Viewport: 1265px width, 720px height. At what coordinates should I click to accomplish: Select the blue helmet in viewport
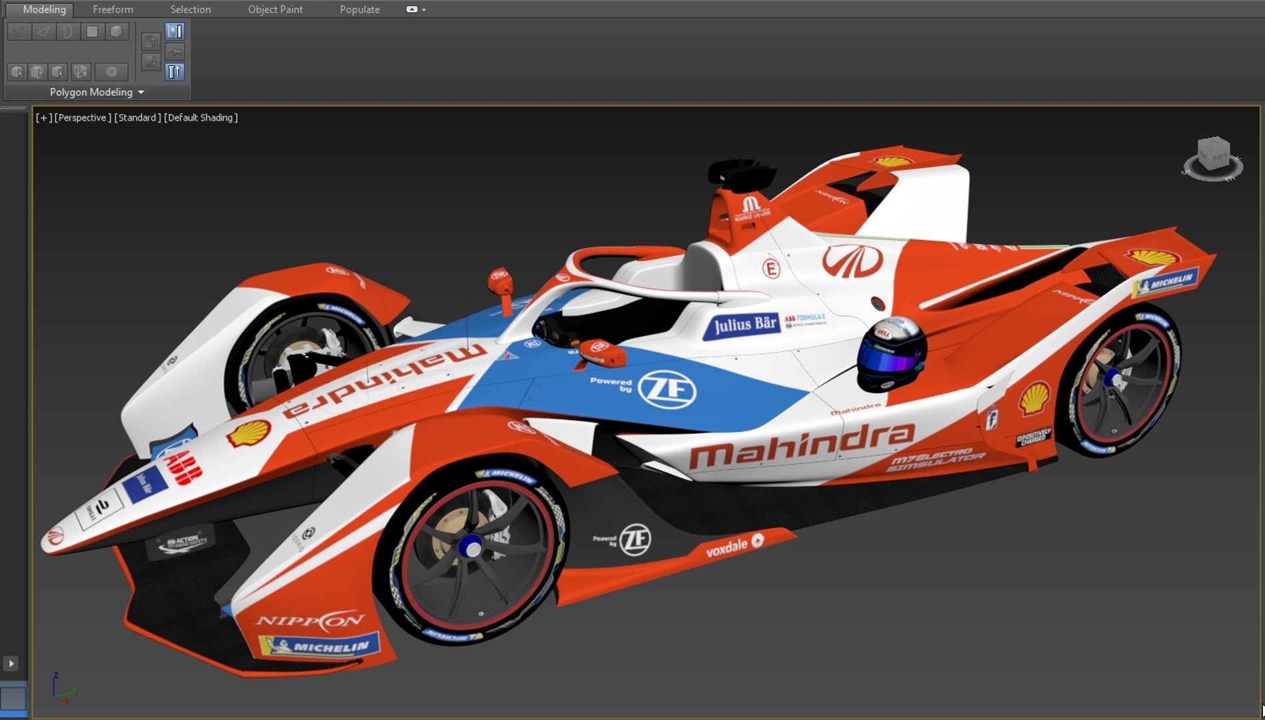click(x=891, y=353)
